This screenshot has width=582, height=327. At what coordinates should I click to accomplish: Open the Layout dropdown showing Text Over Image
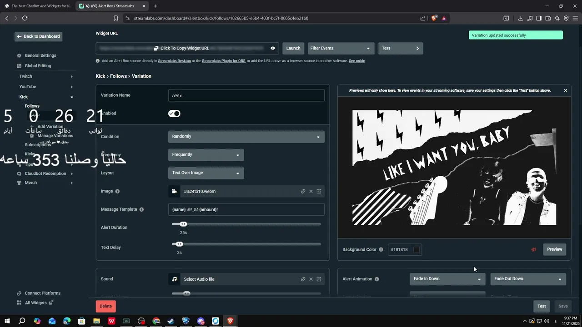tap(206, 173)
